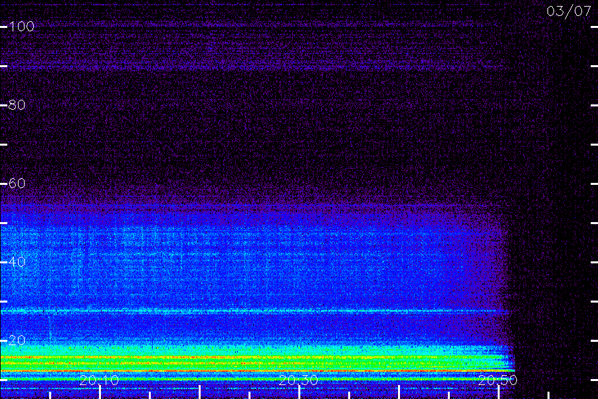
Task: Select the 100 frequency axis label
Action: (x=21, y=27)
